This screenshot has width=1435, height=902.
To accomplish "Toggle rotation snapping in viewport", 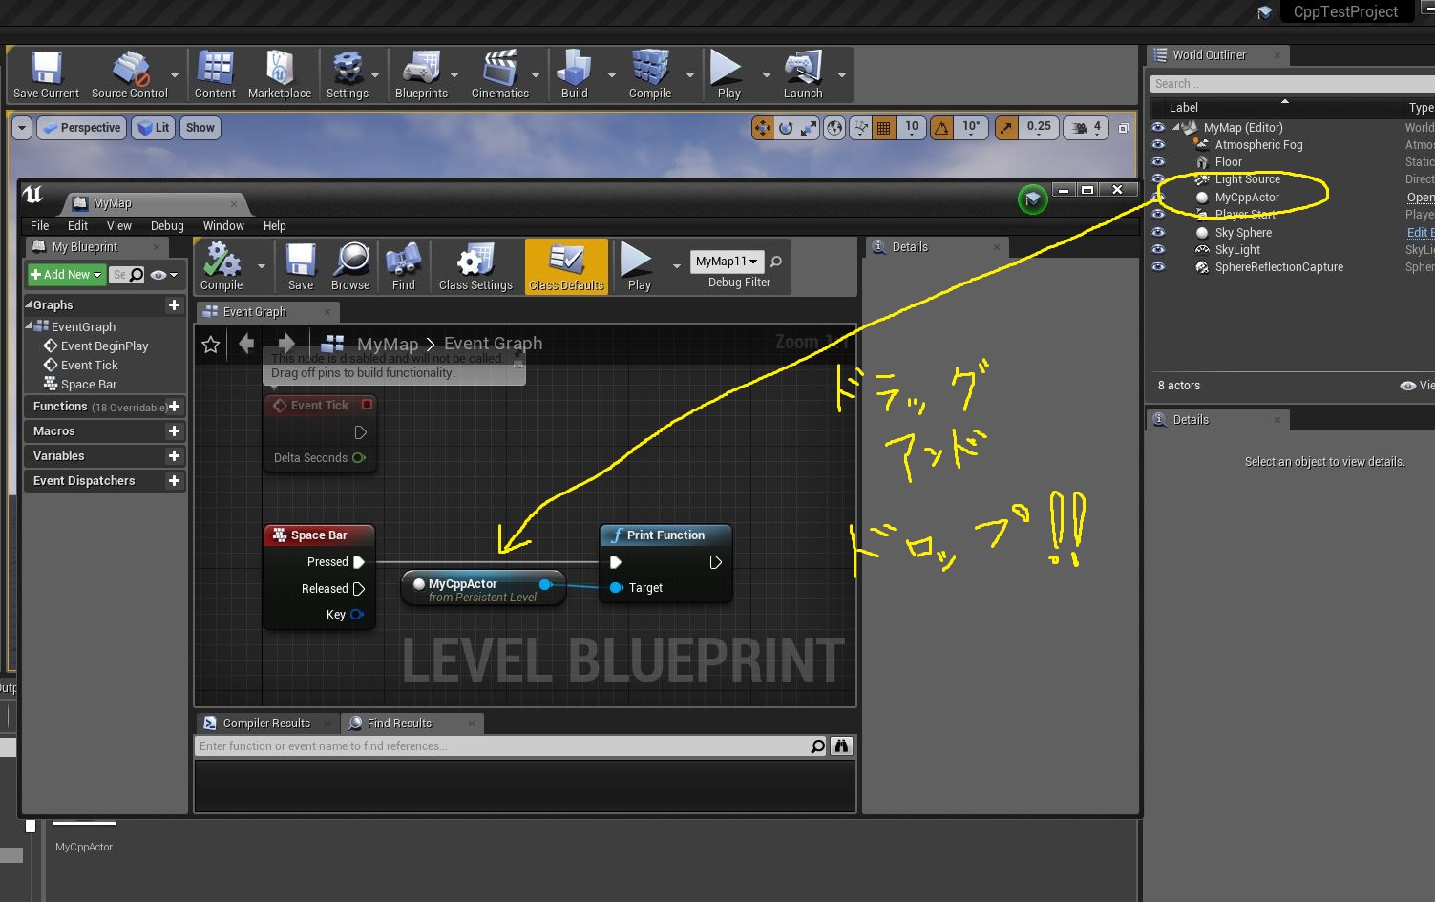I will pos(942,128).
